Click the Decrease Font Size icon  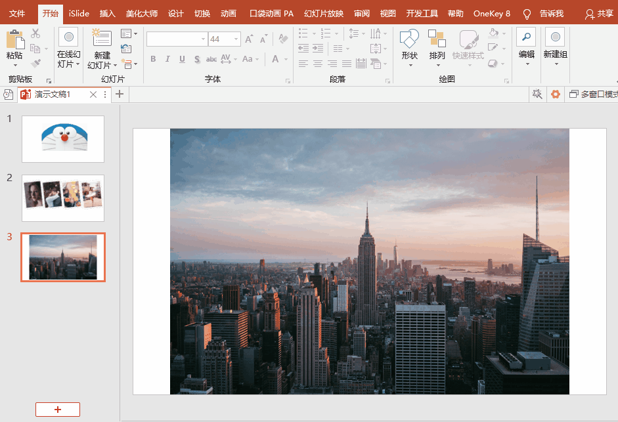point(263,39)
